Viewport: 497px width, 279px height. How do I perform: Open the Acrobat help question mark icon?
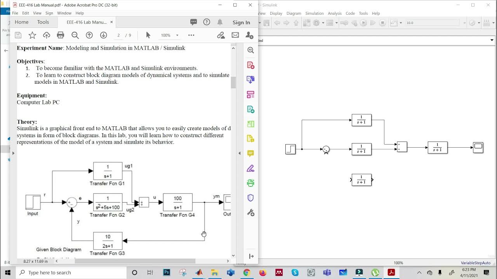pyautogui.click(x=207, y=22)
